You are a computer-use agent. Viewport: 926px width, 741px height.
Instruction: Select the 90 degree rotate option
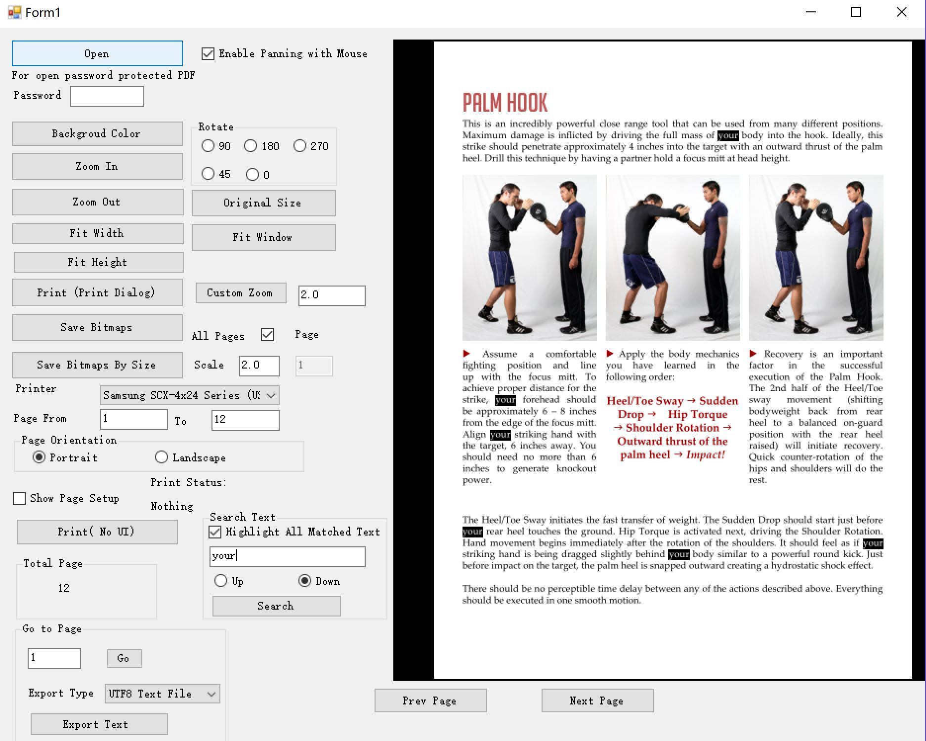point(208,146)
